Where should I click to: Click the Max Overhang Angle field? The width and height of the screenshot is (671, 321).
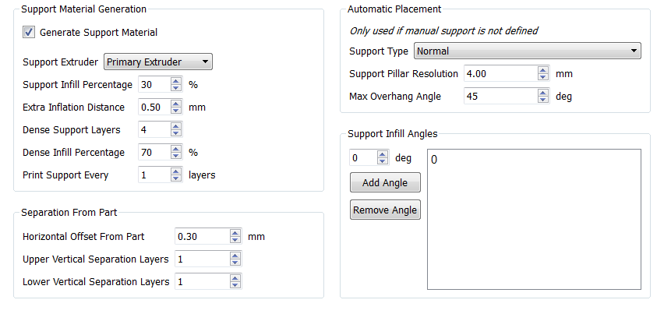500,97
